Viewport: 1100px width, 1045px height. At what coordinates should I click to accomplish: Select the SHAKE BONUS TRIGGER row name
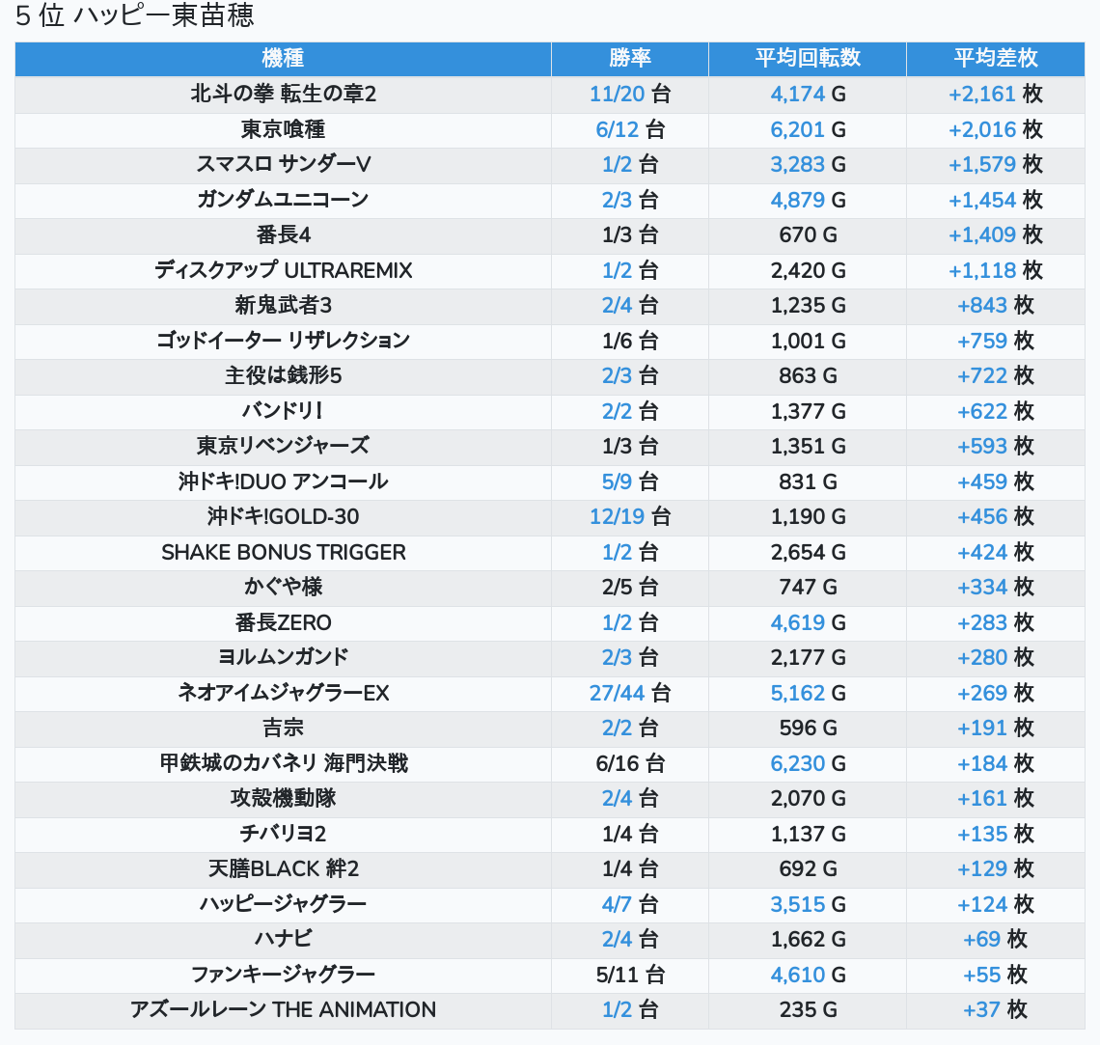(x=283, y=552)
